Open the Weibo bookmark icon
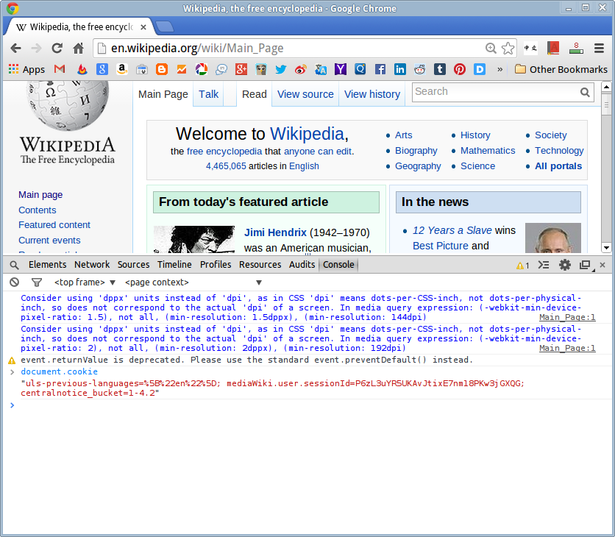Image resolution: width=615 pixels, height=537 pixels. click(300, 69)
